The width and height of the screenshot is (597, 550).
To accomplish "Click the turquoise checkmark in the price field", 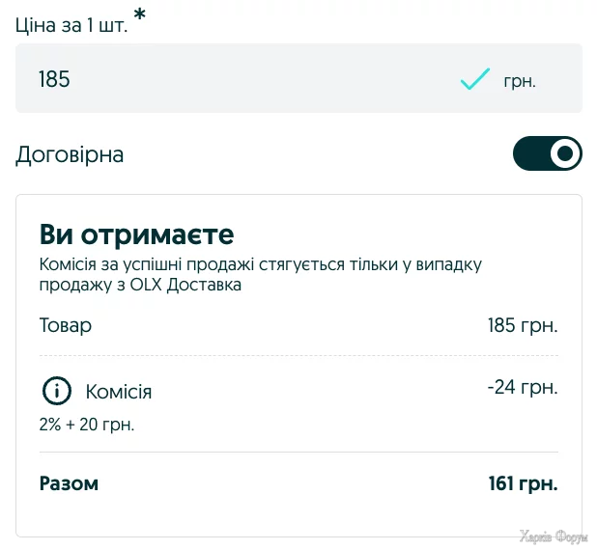I will pyautogui.click(x=474, y=79).
